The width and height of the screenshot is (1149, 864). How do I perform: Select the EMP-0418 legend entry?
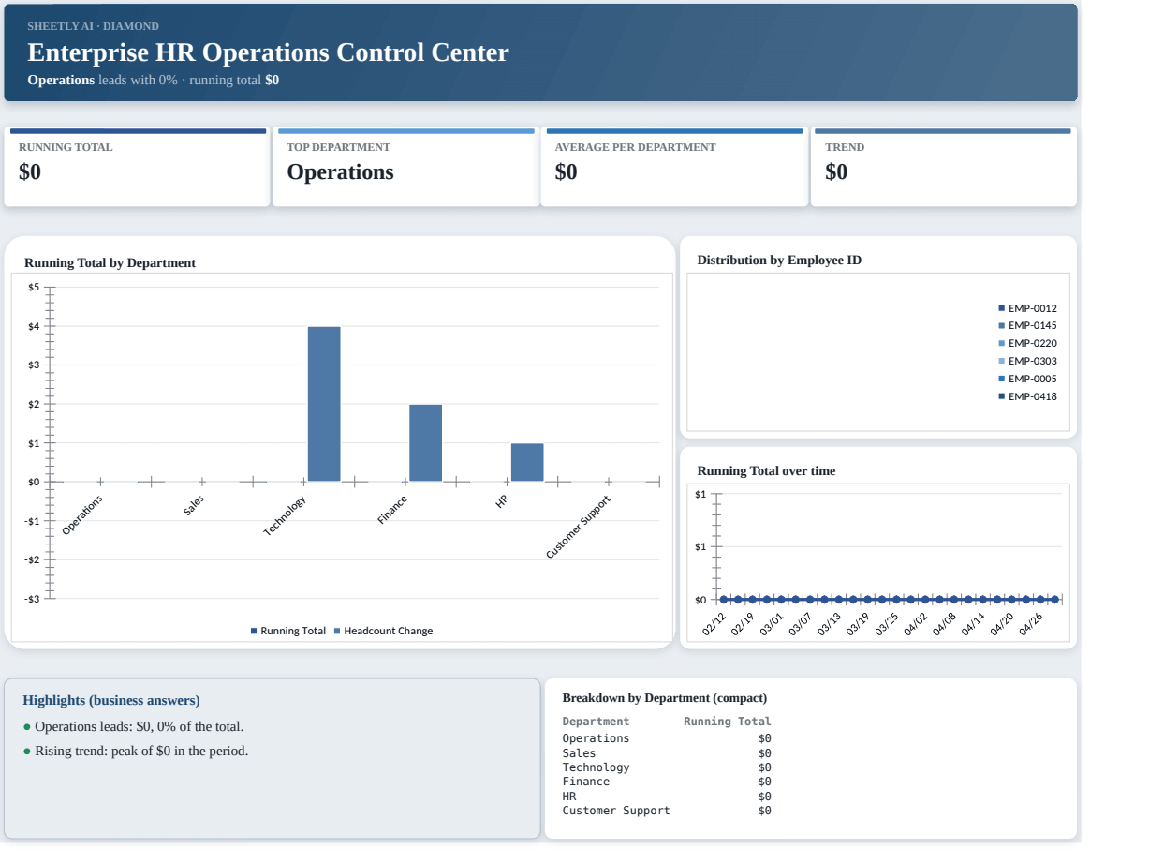click(1027, 396)
